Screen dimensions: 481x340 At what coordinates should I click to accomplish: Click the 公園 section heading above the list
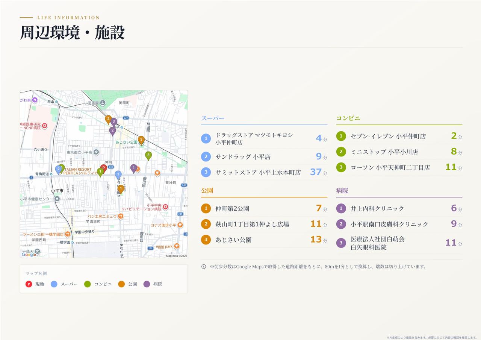click(207, 190)
